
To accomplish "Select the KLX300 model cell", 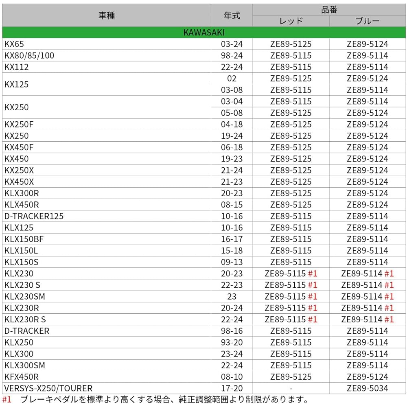I will click(x=106, y=354).
